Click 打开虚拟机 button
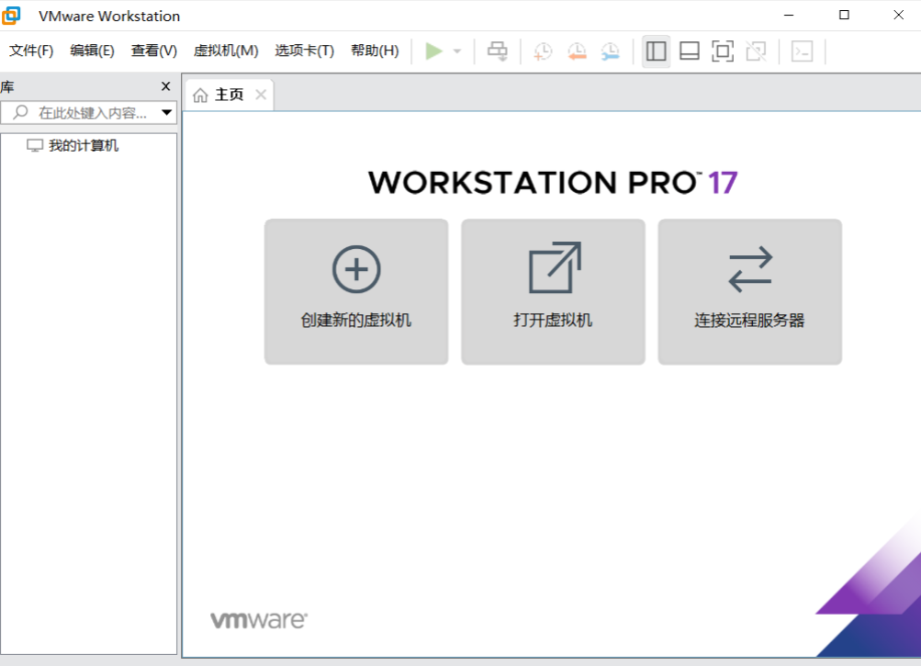 [x=553, y=291]
